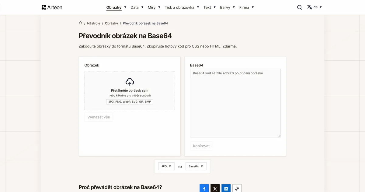Click the "Převodník obrázek na Base64" breadcrumb text

145,23
